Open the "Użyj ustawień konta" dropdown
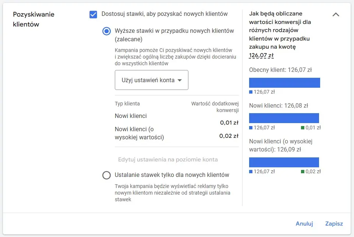Viewport: 354px width, 237px height. coord(151,80)
